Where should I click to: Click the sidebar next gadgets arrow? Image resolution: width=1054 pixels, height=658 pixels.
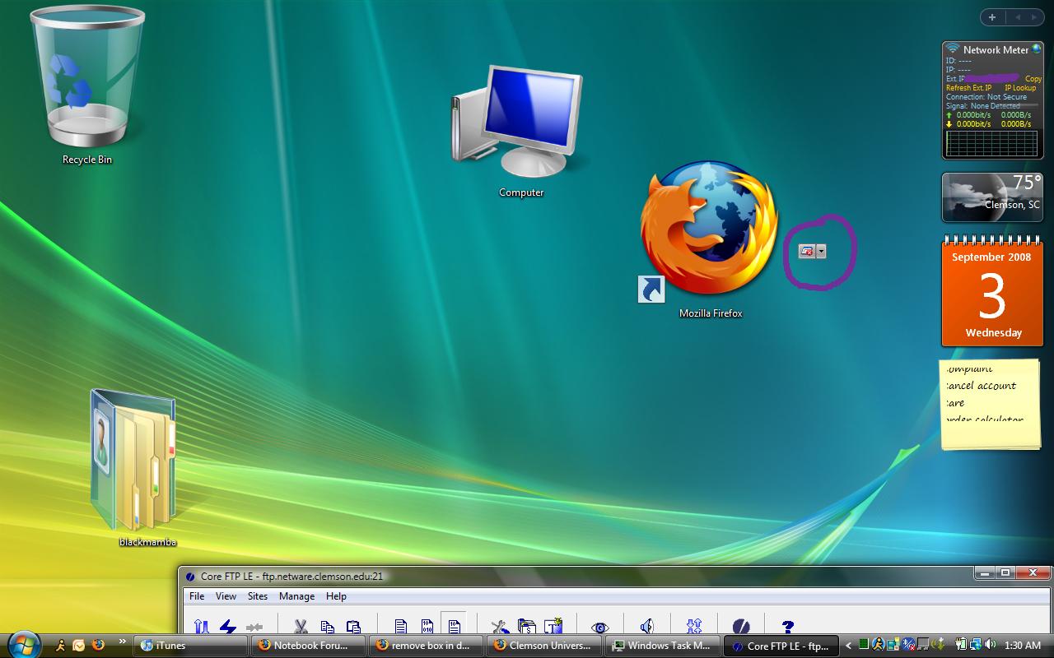(x=1035, y=17)
